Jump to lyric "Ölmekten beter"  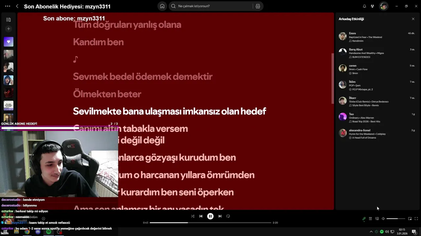[107, 94]
